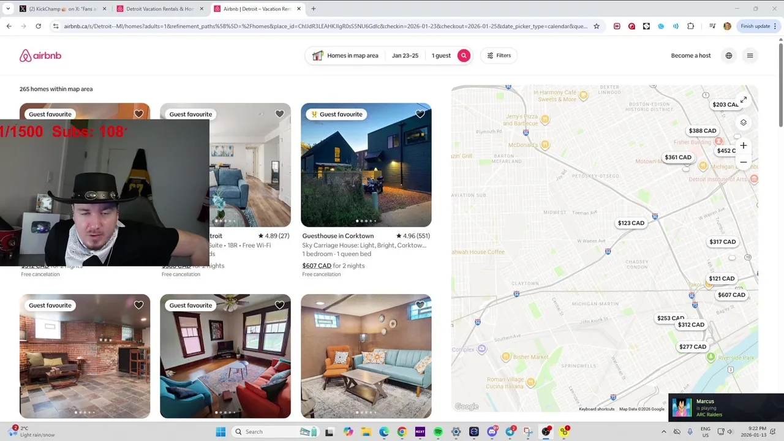Open the Airbnb home logo

(x=40, y=56)
